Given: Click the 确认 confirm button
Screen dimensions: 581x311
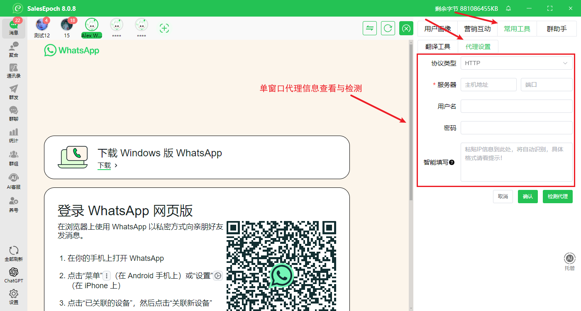Looking at the screenshot, I should 528,196.
